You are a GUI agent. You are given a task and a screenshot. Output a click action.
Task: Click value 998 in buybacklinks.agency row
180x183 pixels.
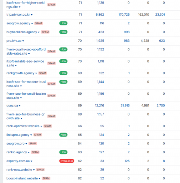point(127,32)
